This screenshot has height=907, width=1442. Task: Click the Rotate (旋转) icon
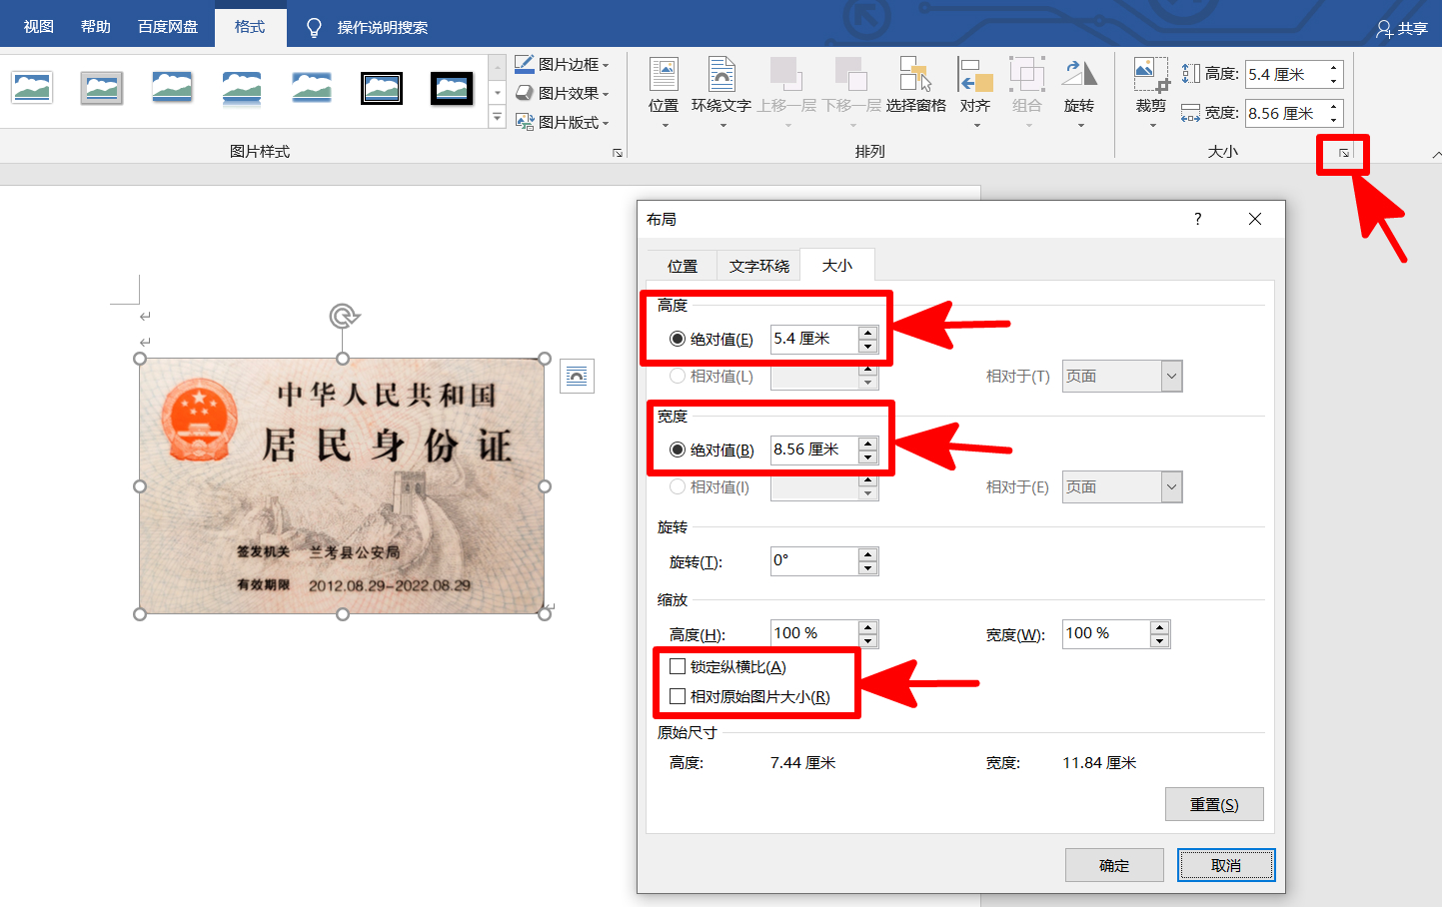point(1078,88)
